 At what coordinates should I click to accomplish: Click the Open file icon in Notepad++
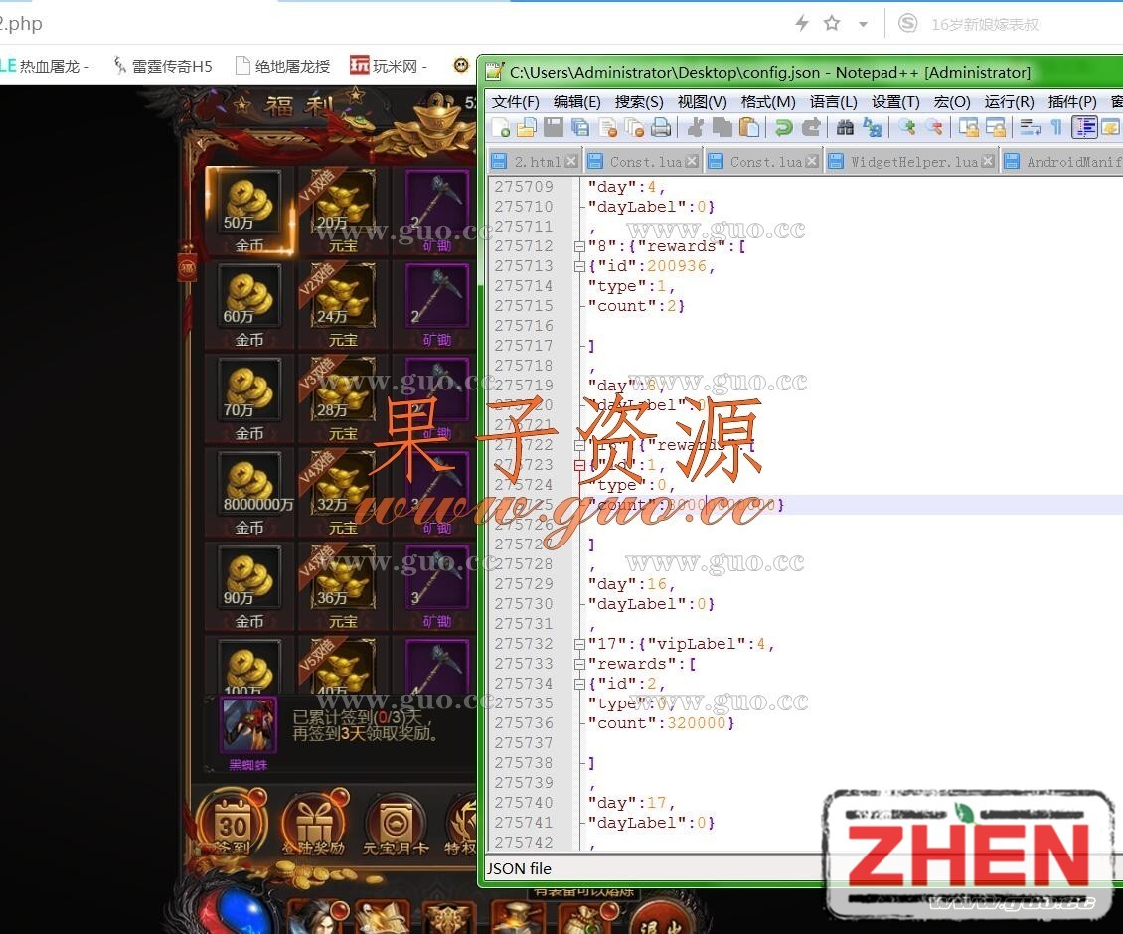[x=527, y=128]
